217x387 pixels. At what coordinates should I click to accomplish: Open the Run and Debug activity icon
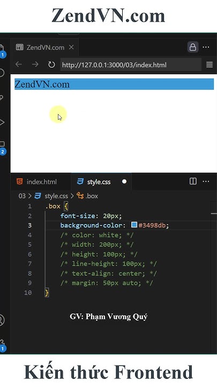pos(2,122)
